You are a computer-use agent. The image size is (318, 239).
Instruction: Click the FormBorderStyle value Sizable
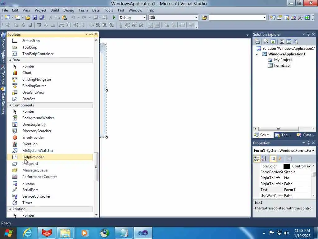pyautogui.click(x=290, y=172)
